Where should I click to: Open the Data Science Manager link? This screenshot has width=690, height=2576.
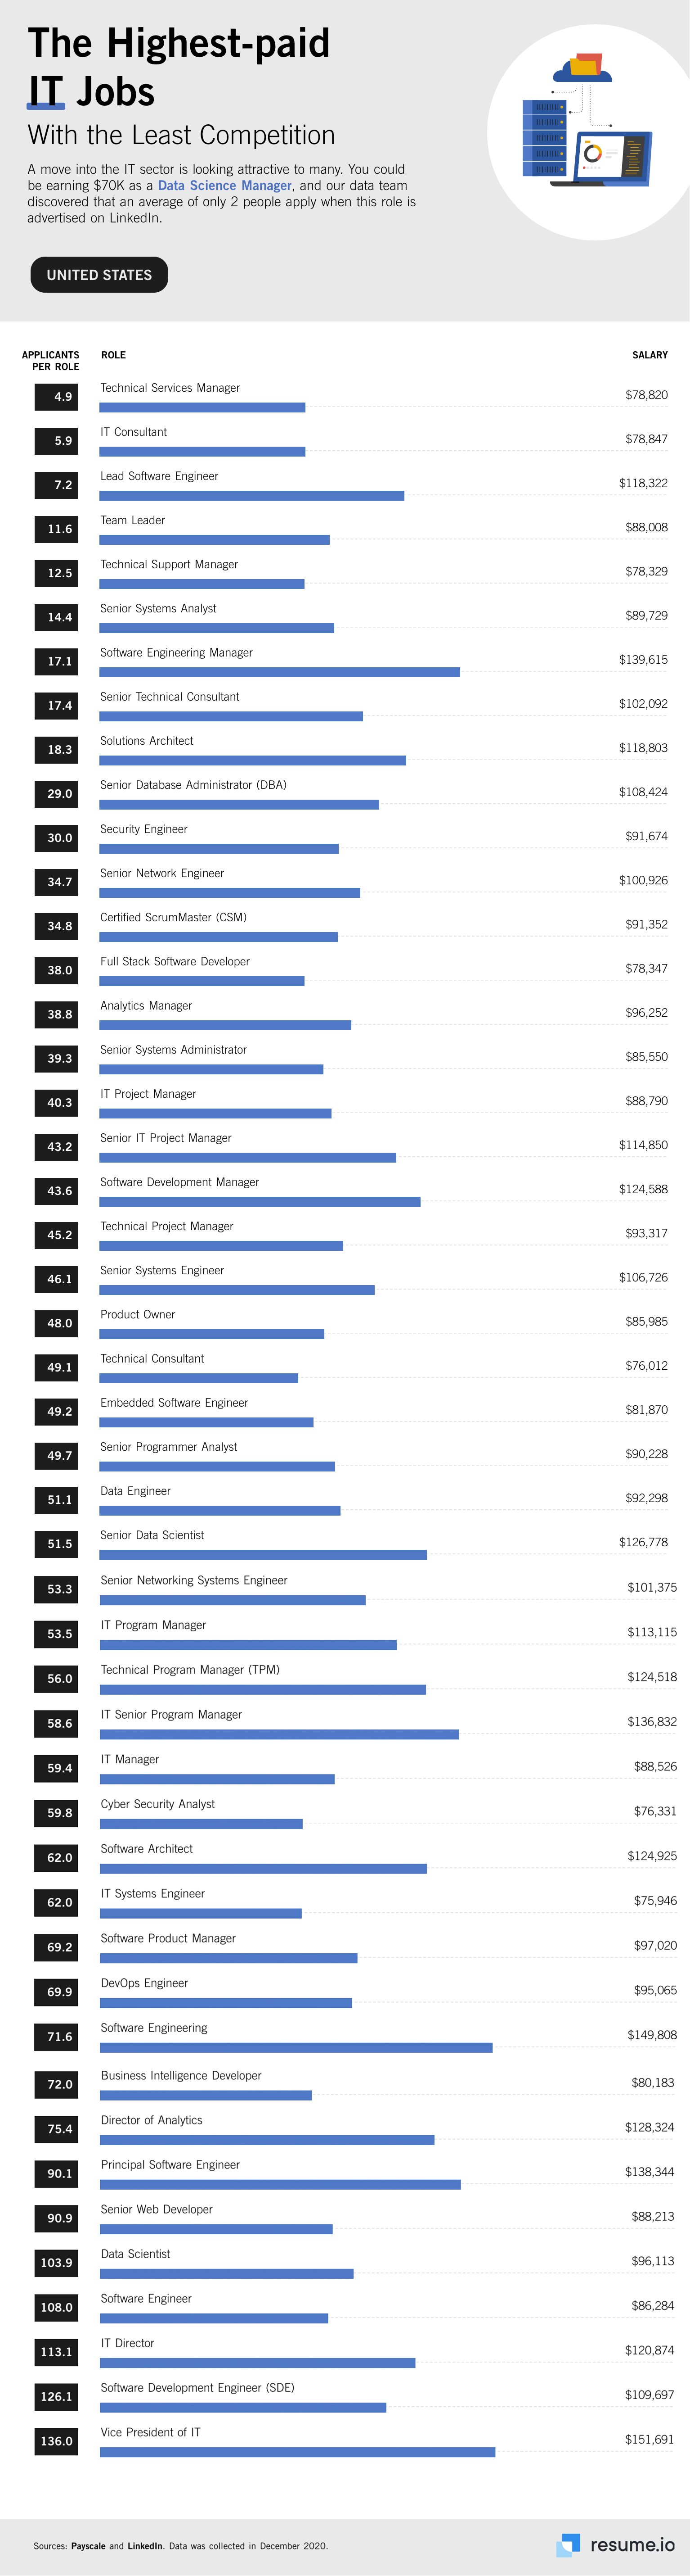click(x=224, y=186)
